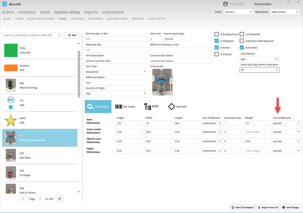Select the yellow star item 9999
303x213 pixels.
(11, 121)
